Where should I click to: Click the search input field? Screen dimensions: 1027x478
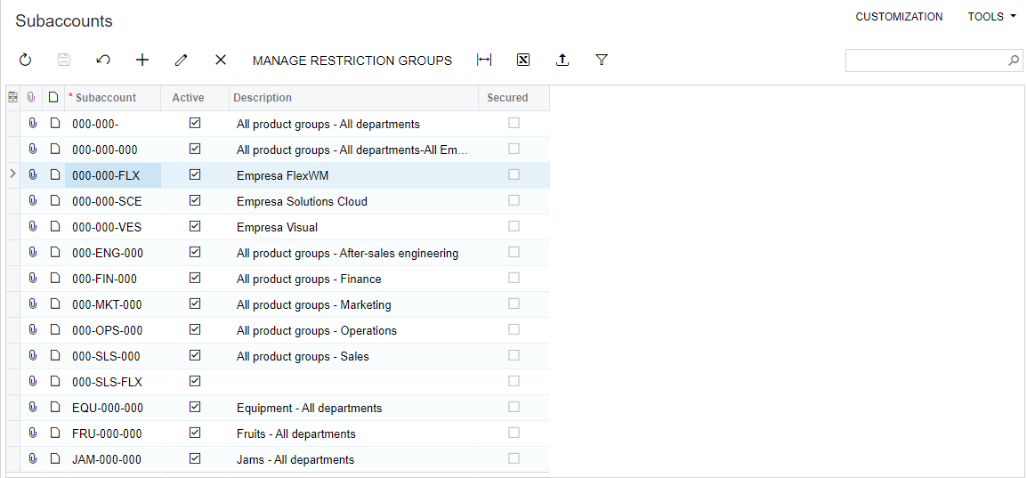[x=926, y=61]
